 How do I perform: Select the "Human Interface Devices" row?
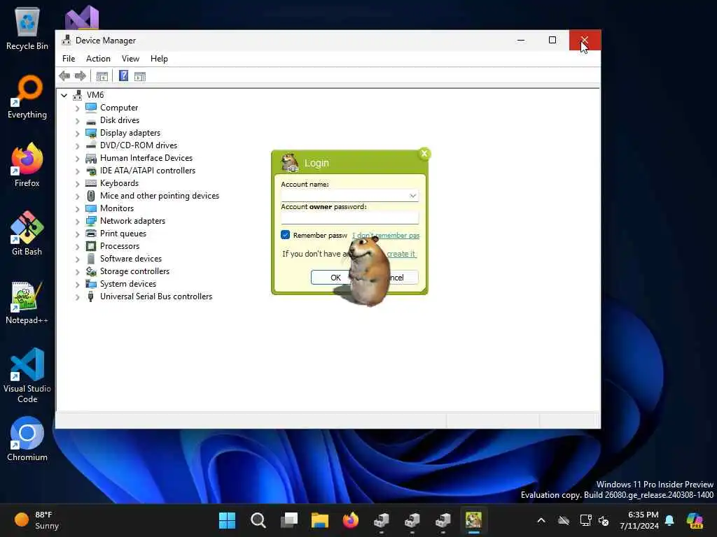click(x=146, y=158)
